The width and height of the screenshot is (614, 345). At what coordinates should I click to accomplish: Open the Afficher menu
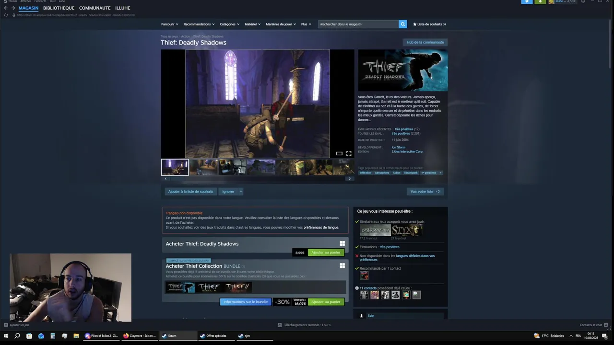coord(25,1)
